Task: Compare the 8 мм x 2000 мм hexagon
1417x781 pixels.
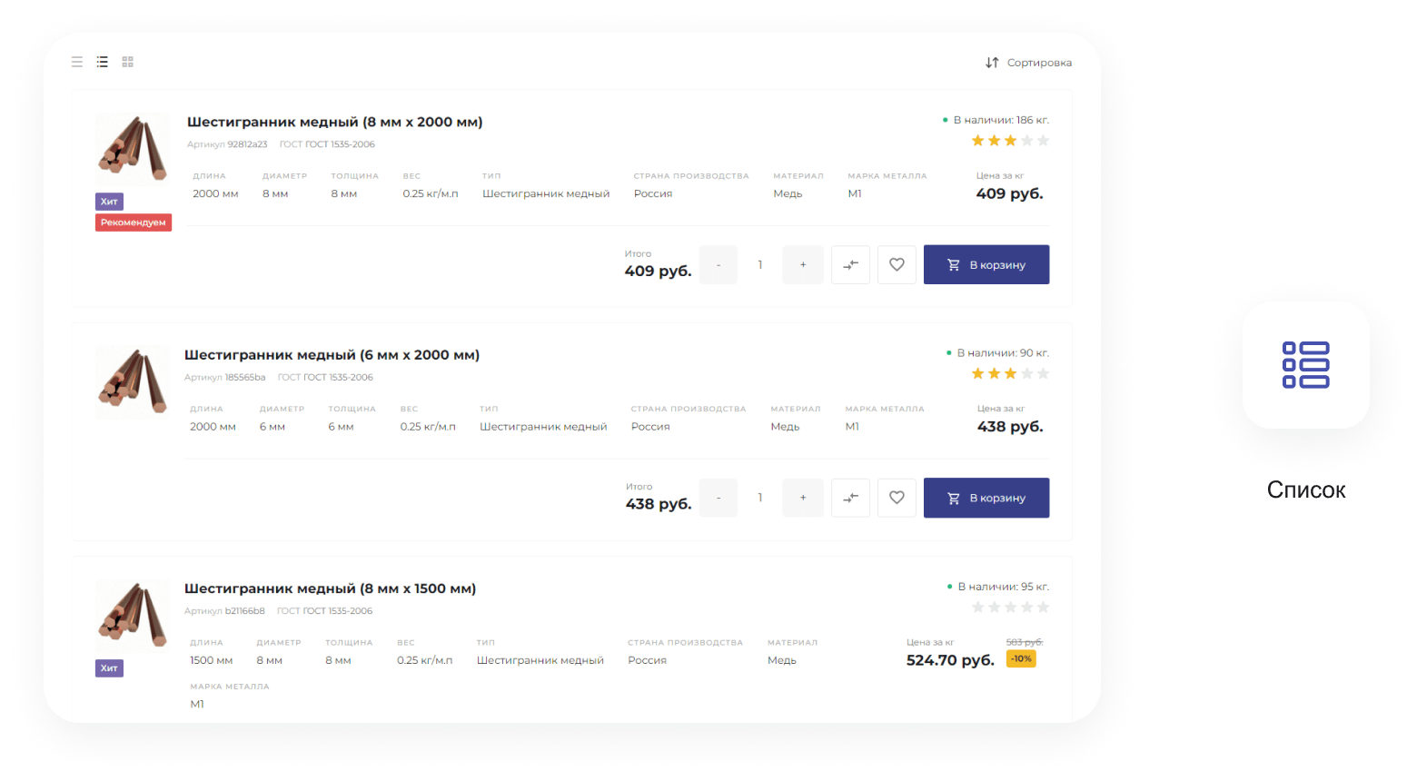Action: (x=850, y=265)
